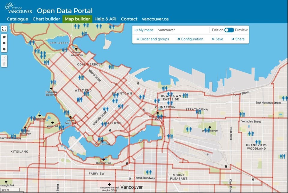
Task: Click the tree icon at David Lam Park
Action: click(102, 141)
